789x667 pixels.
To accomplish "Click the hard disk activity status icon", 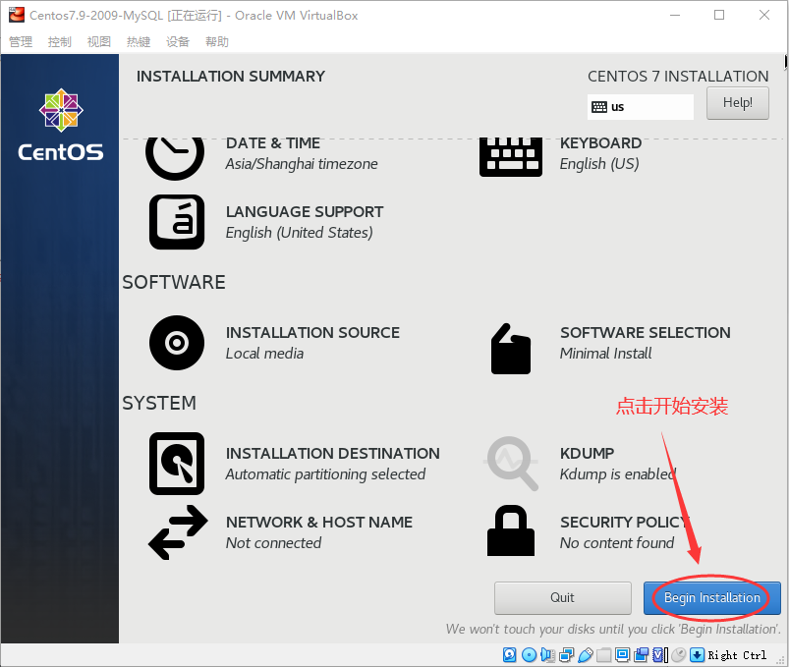I will [509, 655].
